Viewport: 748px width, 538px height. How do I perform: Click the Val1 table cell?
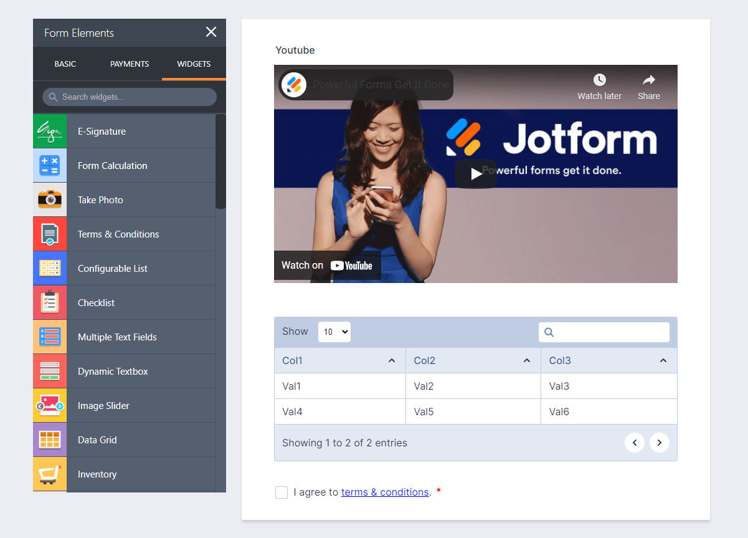point(340,386)
